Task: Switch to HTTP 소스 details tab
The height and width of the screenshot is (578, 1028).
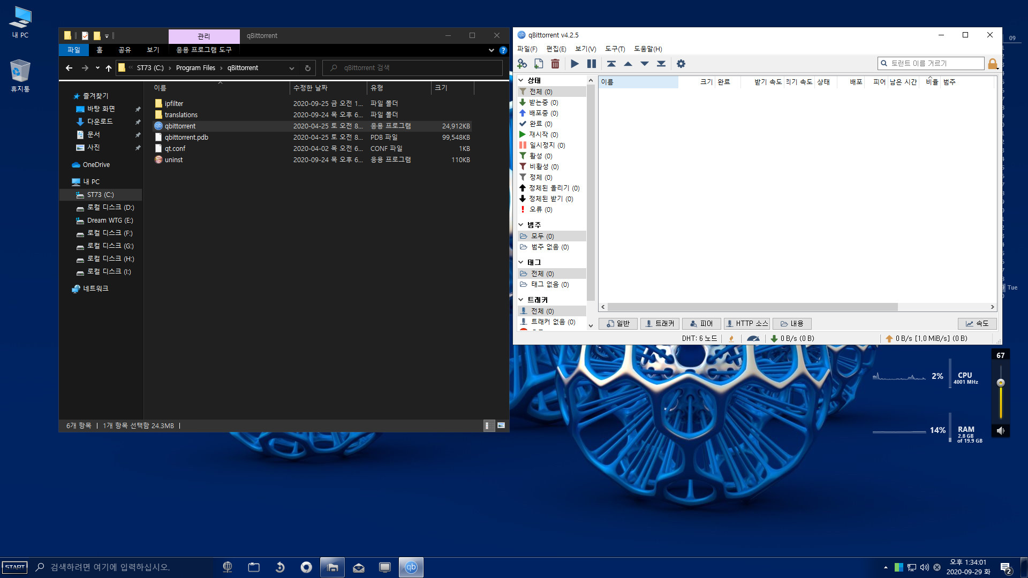Action: click(x=746, y=323)
